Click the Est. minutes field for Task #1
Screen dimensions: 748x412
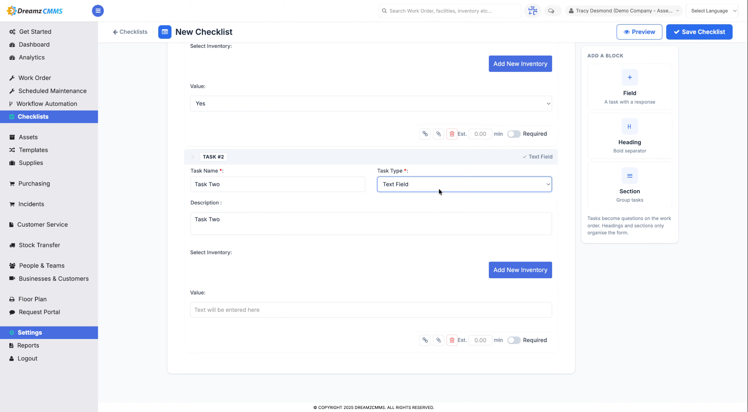[480, 134]
